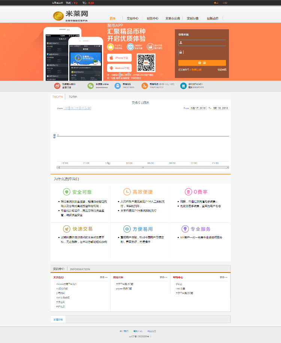Click the 帮助中心 section heading
The image size is (281, 343).
click(x=178, y=277)
